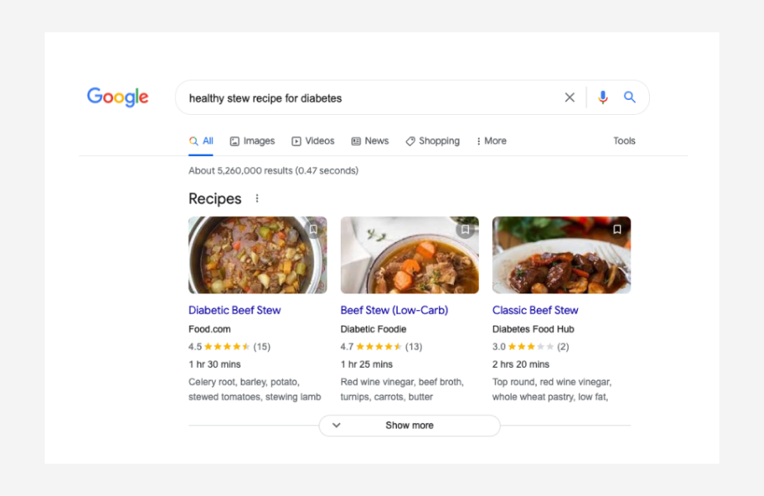Click inside the search input field

coord(347,97)
